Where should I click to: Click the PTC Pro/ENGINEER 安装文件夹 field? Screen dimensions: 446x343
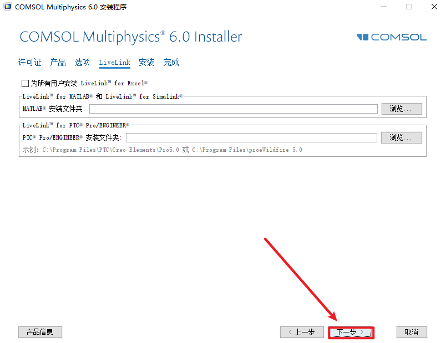pos(251,138)
